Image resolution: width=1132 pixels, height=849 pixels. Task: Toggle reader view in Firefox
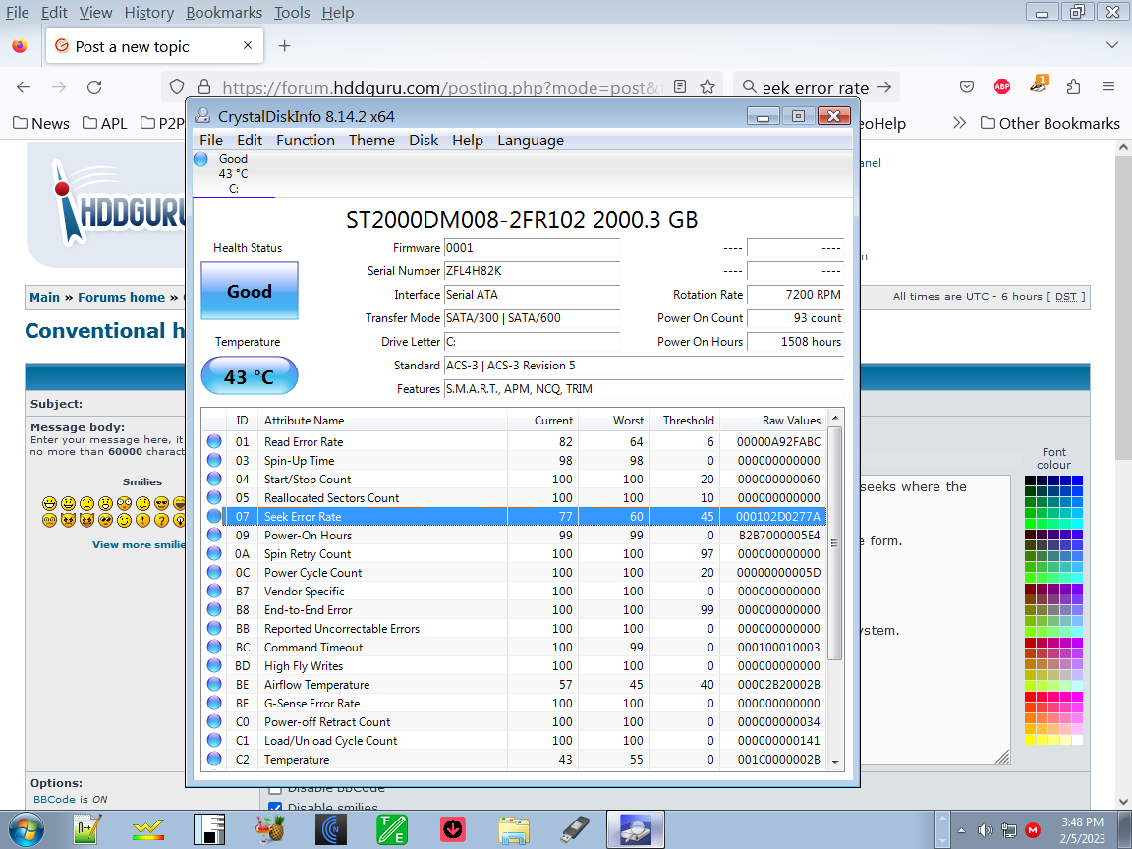[x=680, y=86]
